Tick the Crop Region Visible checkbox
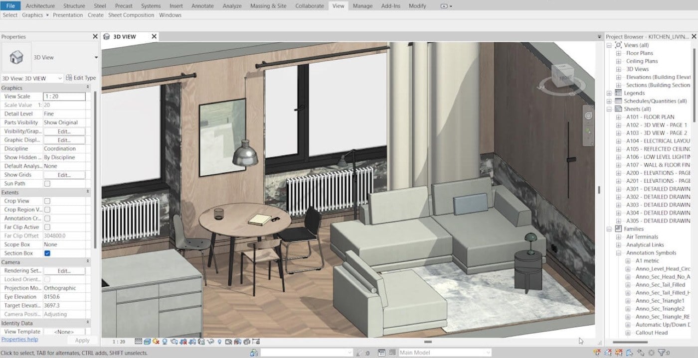The width and height of the screenshot is (698, 358). coord(47,210)
